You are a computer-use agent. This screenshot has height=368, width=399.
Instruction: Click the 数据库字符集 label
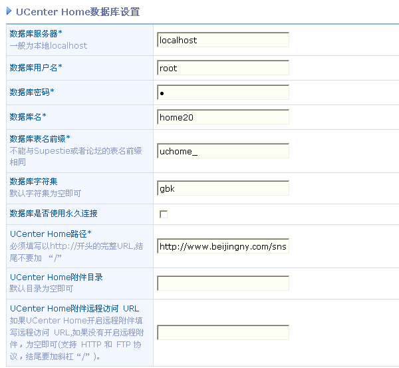(x=33, y=181)
